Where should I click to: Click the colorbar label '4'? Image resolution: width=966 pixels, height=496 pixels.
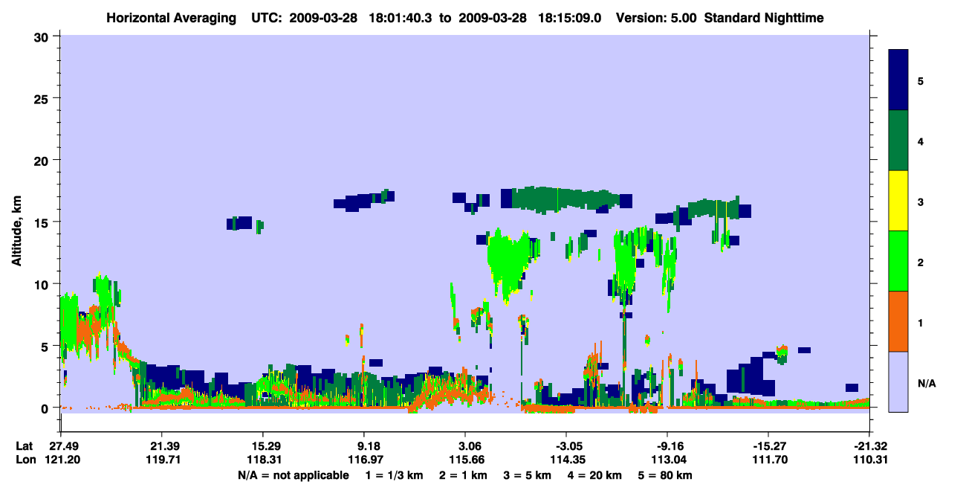point(921,141)
